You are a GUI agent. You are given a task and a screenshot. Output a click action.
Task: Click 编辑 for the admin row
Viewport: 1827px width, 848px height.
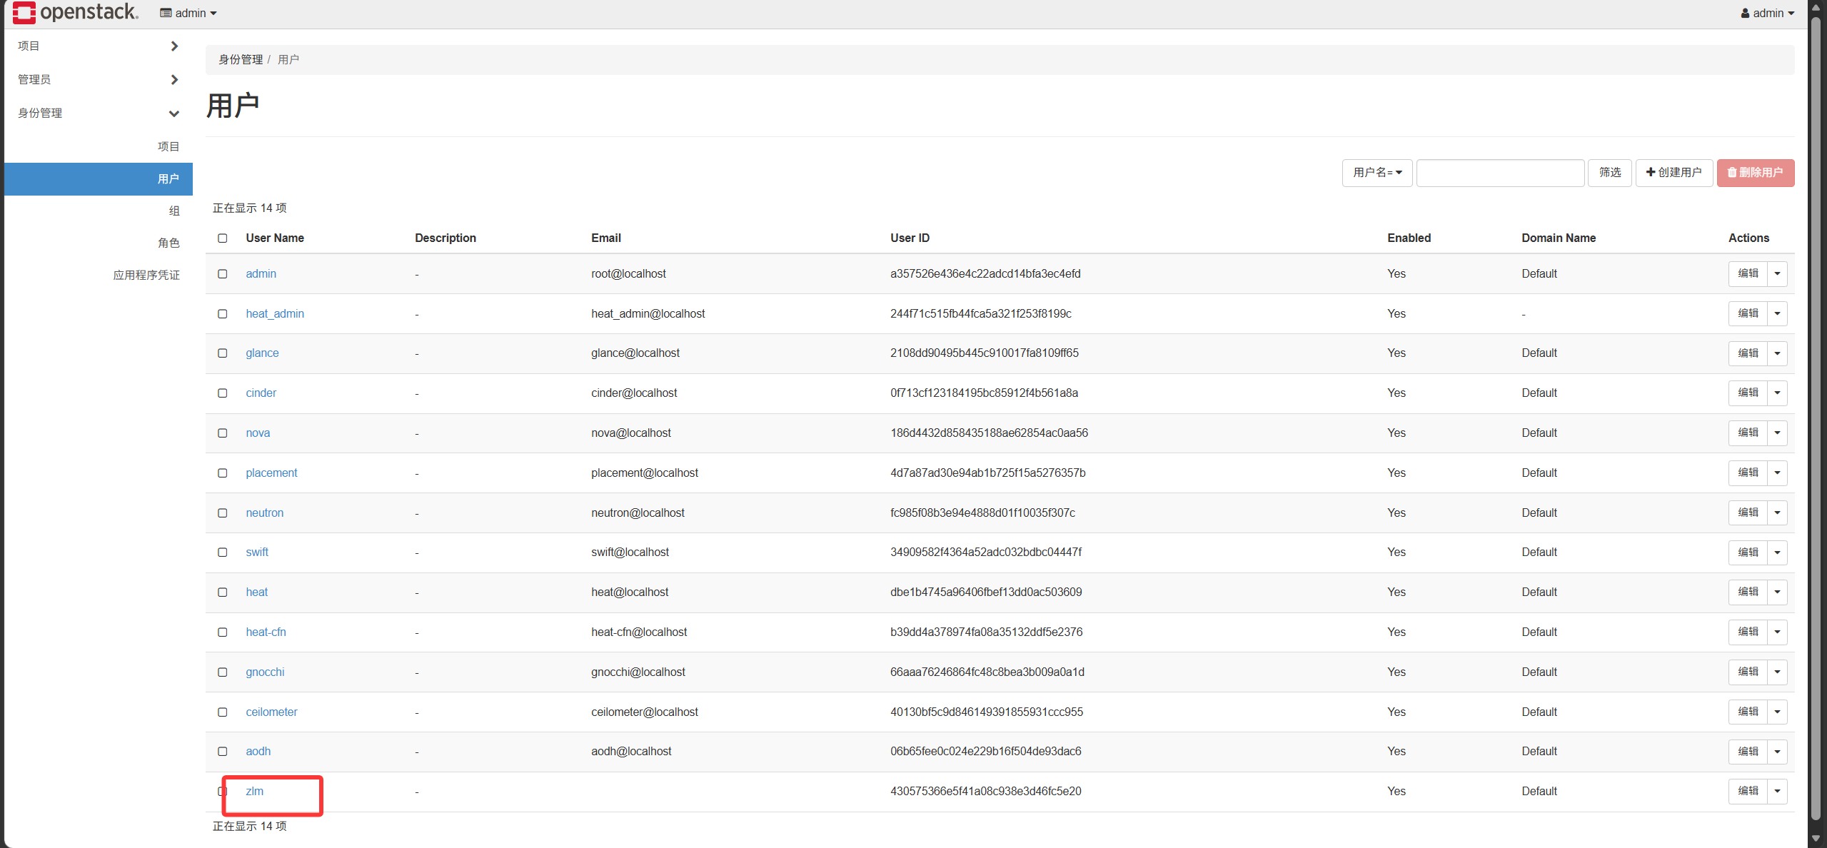(x=1748, y=274)
